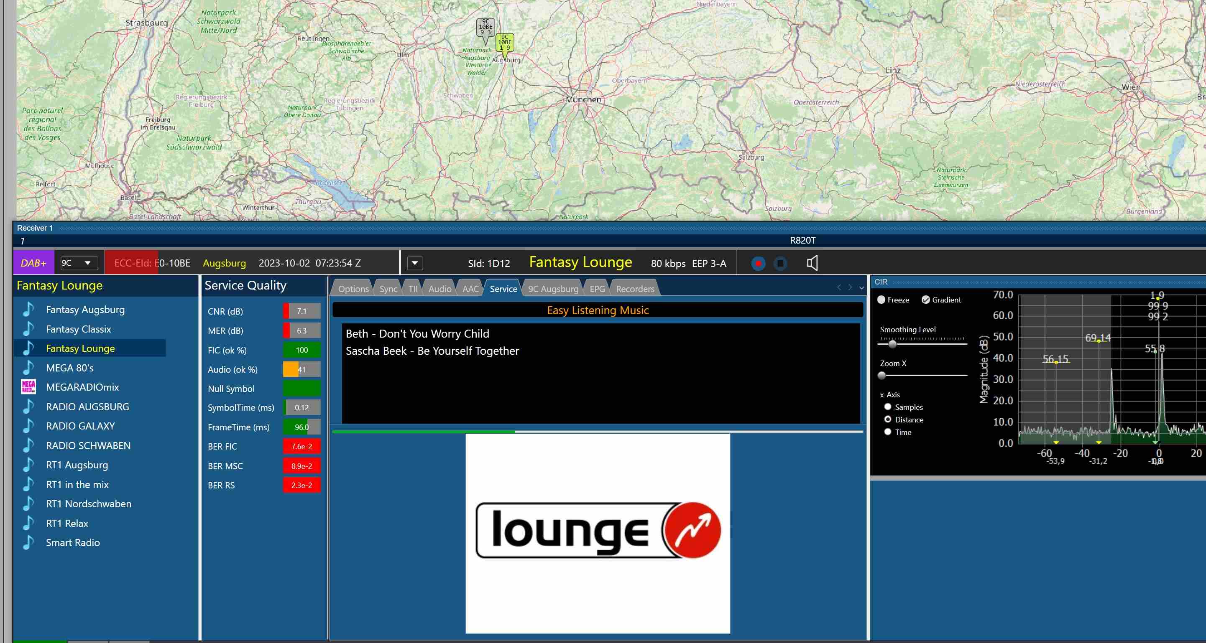This screenshot has width=1206, height=643.
Task: Click the music note icon beside RADIO GALAXY
Action: [x=28, y=426]
